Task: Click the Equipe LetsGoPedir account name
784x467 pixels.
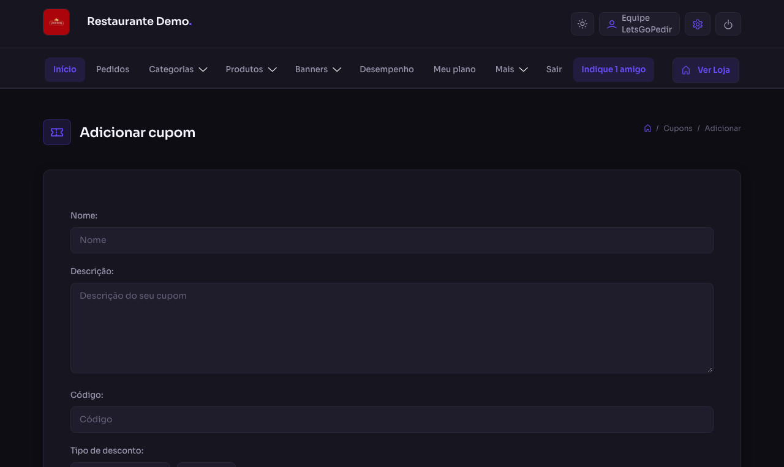Action: (x=647, y=24)
